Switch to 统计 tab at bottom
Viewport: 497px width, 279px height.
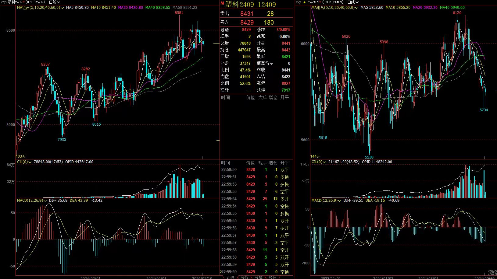click(x=272, y=277)
